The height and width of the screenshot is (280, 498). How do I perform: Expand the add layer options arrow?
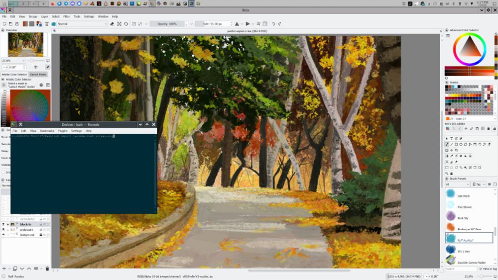coord(9,269)
